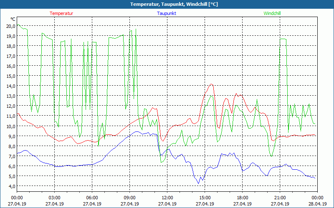Click the 11,0 y-axis value
334x208 pixels.
point(11,116)
